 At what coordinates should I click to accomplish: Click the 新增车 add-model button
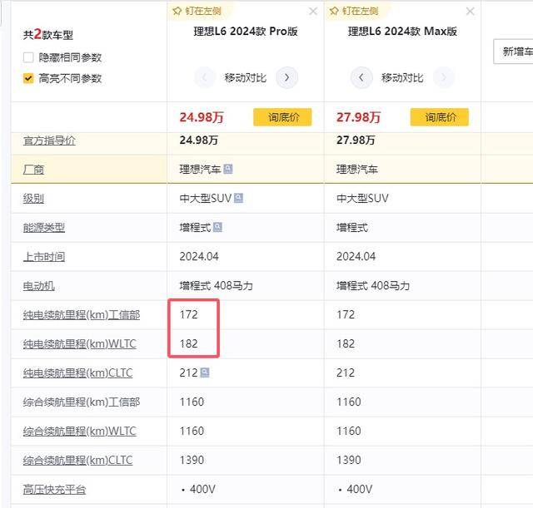coord(513,52)
